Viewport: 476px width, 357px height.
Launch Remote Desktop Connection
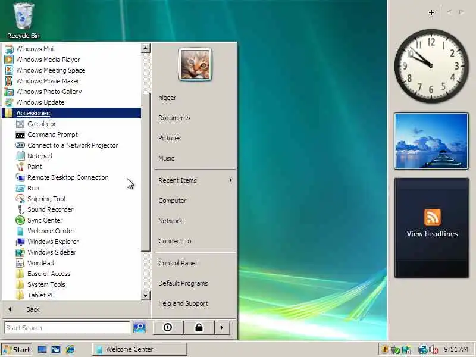click(62, 177)
